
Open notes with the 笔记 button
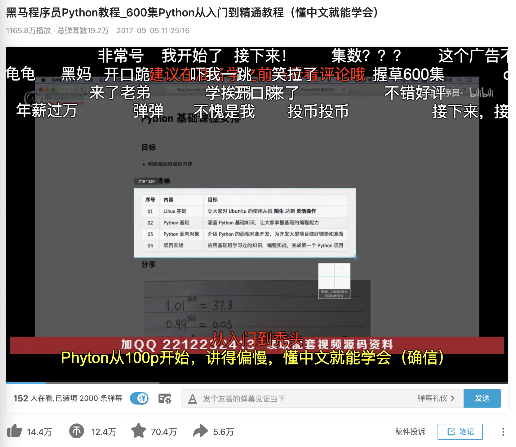coord(460,432)
